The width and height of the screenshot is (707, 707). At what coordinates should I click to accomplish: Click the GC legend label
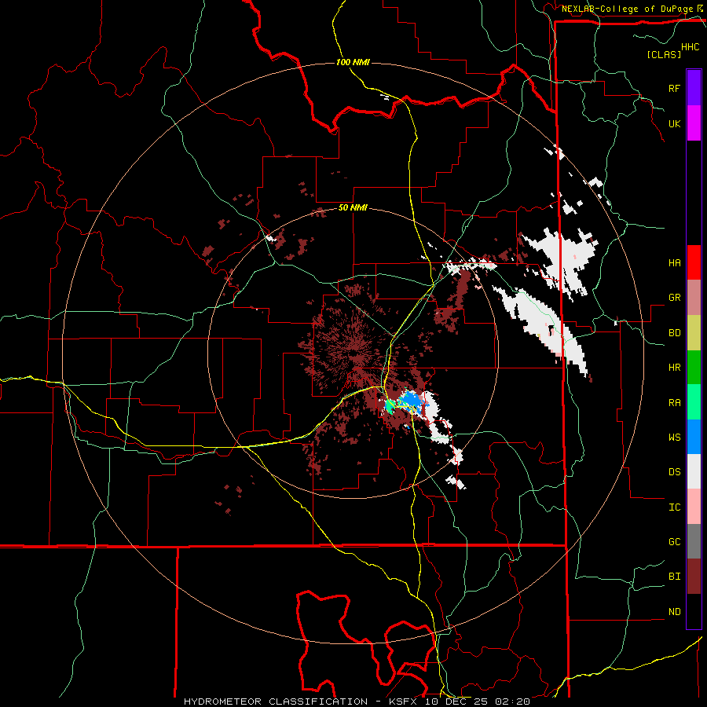click(x=674, y=542)
